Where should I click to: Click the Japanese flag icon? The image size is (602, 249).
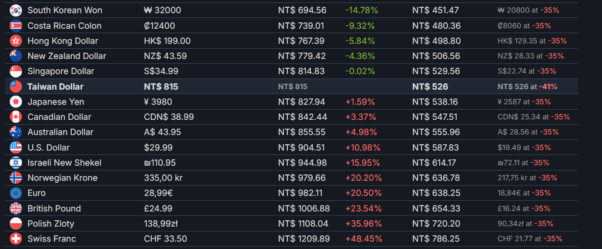pos(16,102)
